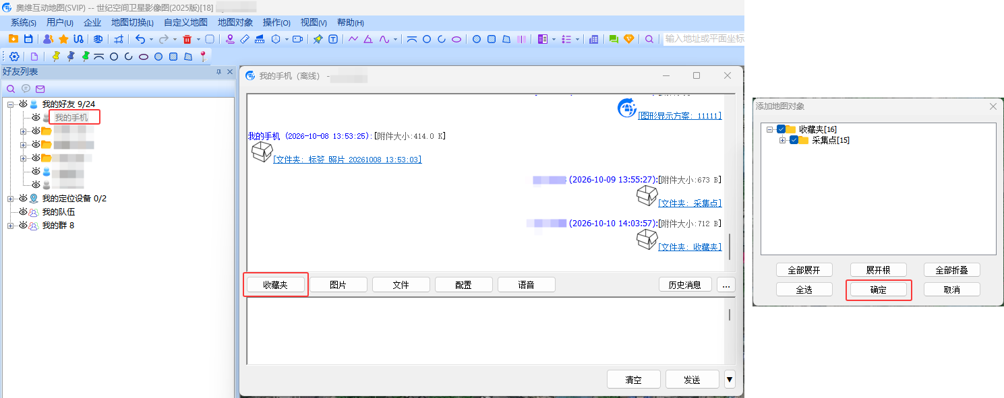Toggle eye visibility for 我的好友 9/24
The width and height of the screenshot is (1004, 398).
tap(22, 104)
